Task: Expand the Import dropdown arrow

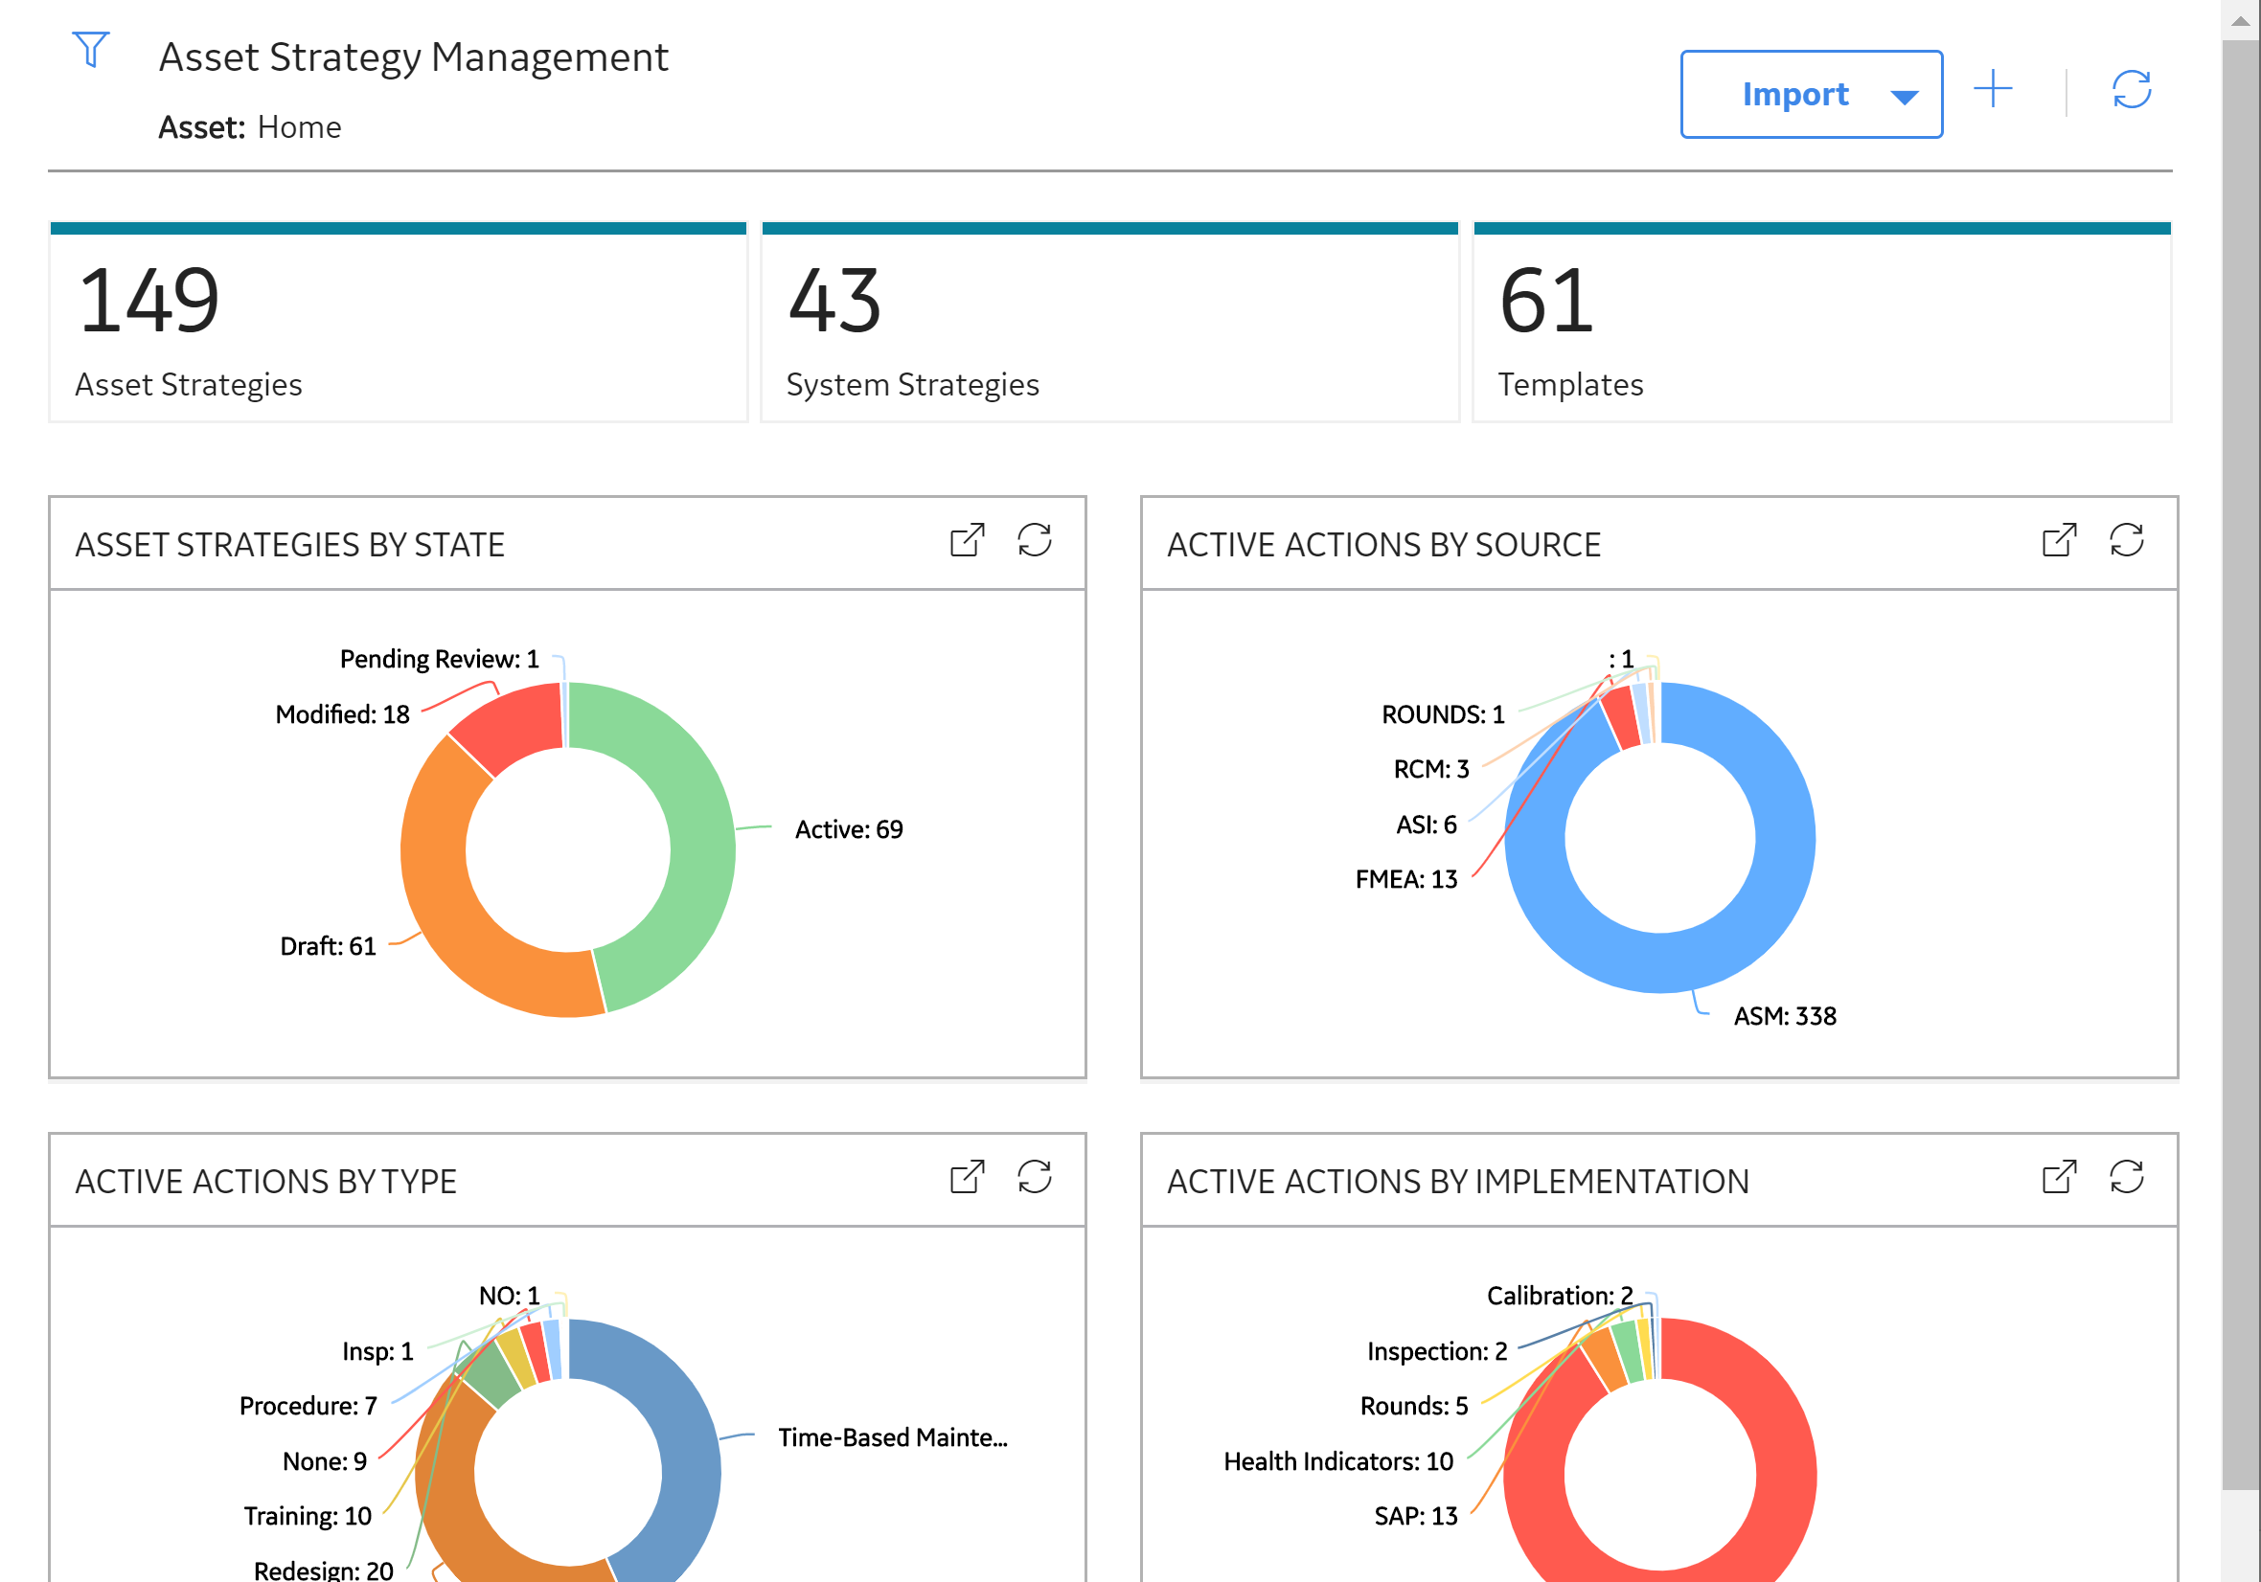Action: pos(1904,97)
